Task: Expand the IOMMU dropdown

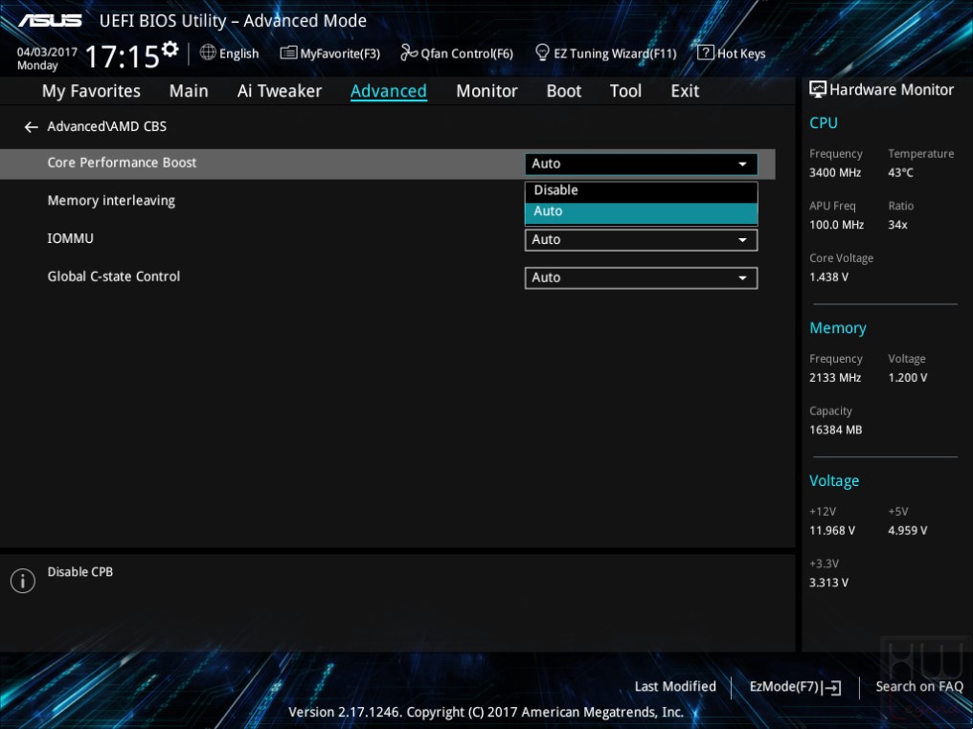Action: [x=641, y=240]
